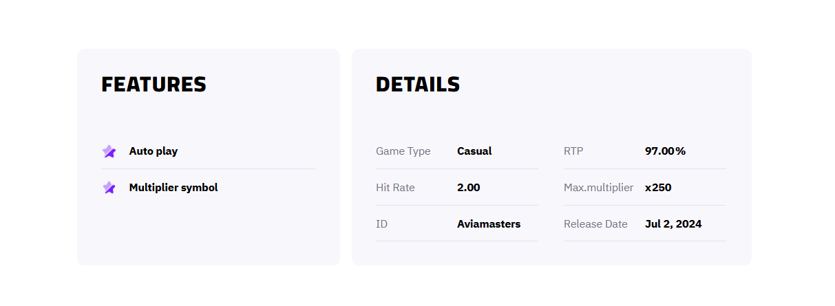Click the Game Type label
The image size is (835, 306).
click(403, 151)
